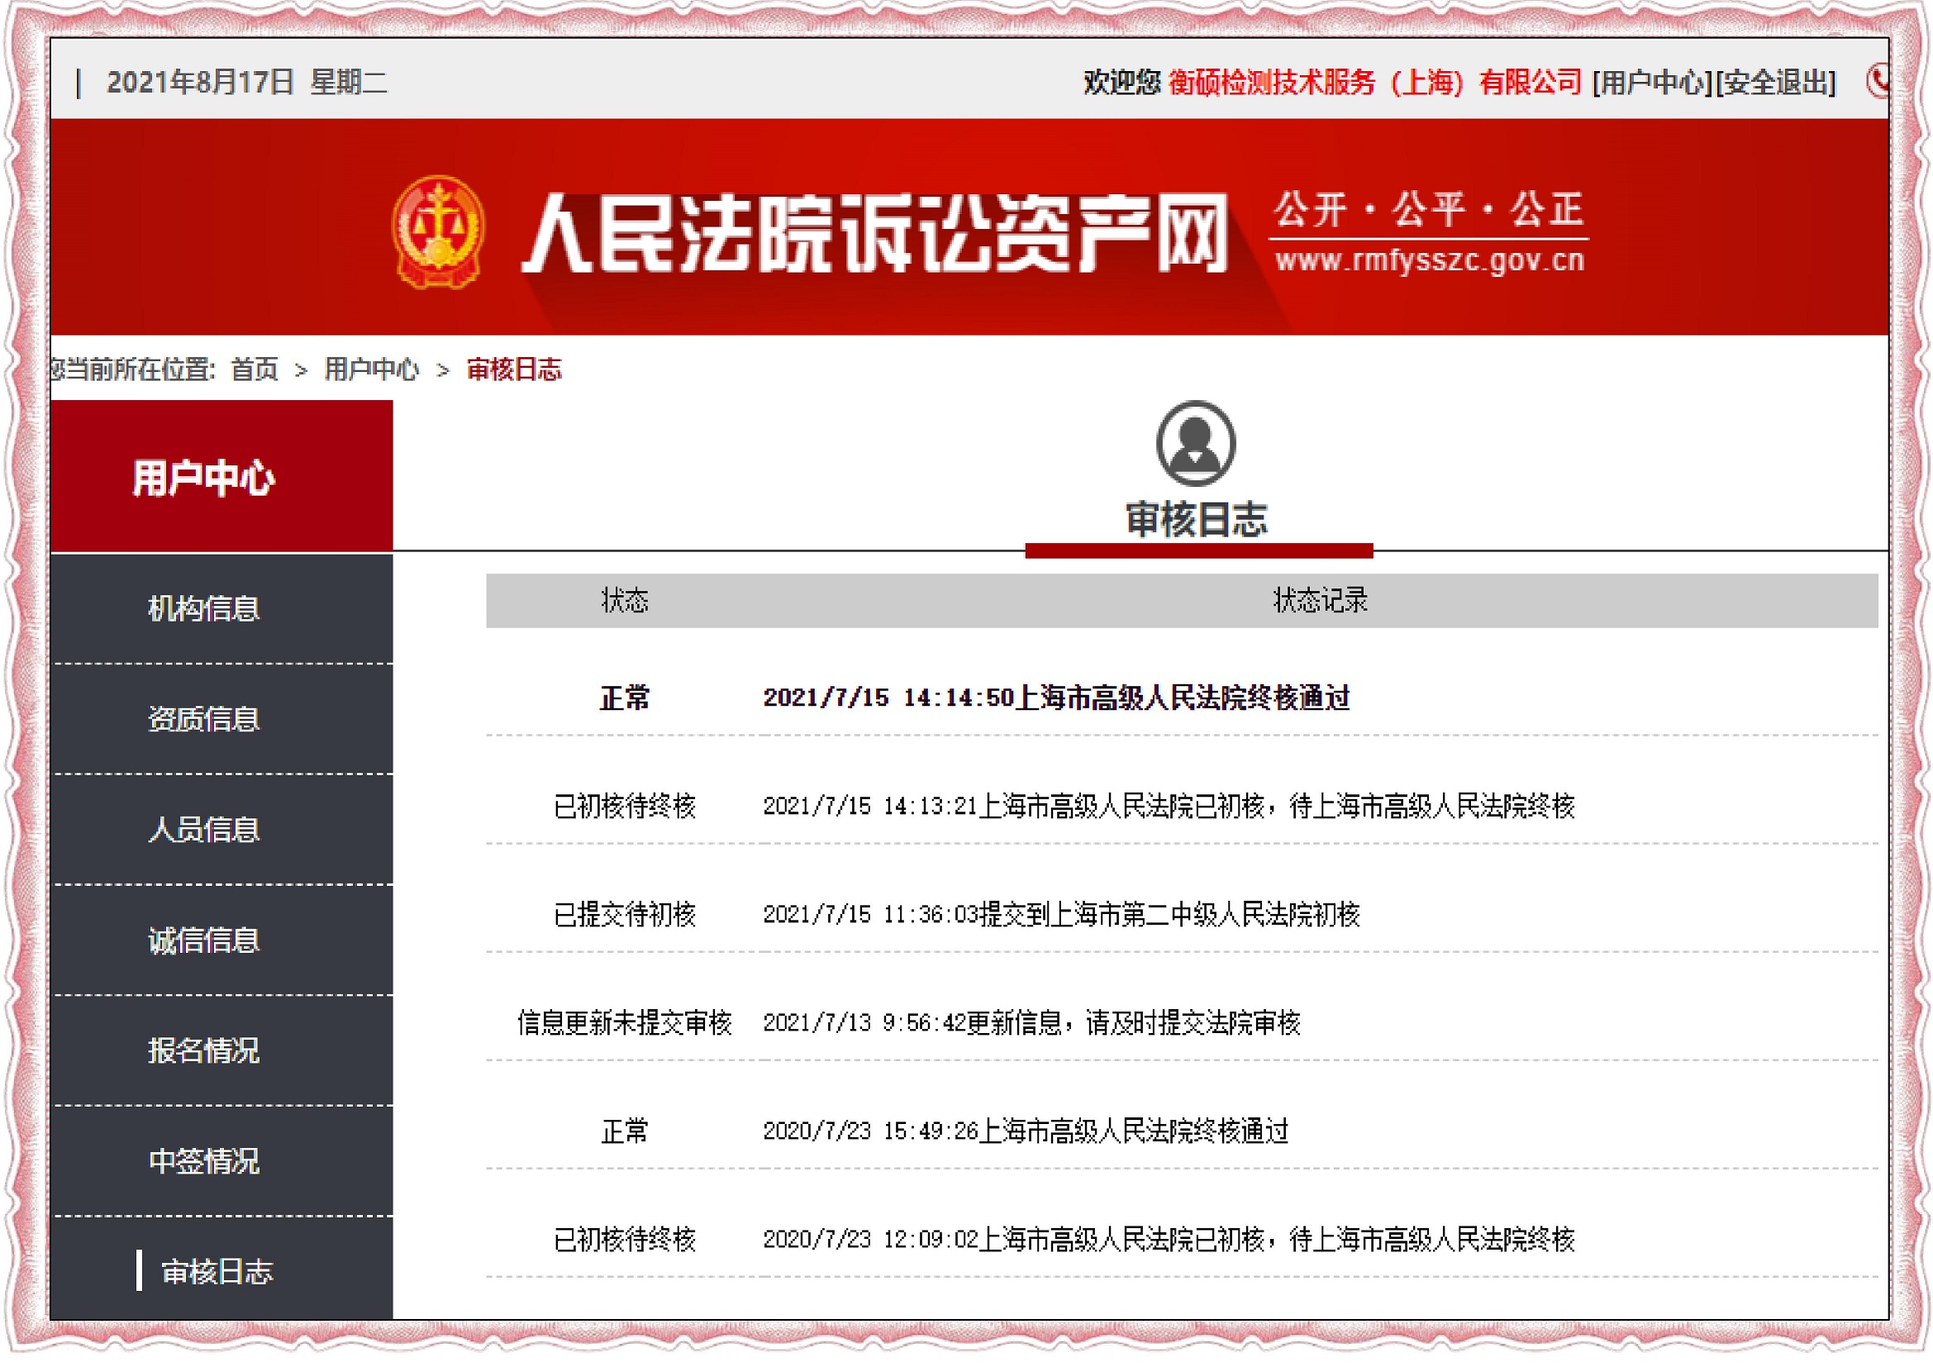1933x1367 pixels.
Task: Select 人员信息 in the sidebar
Action: point(205,831)
